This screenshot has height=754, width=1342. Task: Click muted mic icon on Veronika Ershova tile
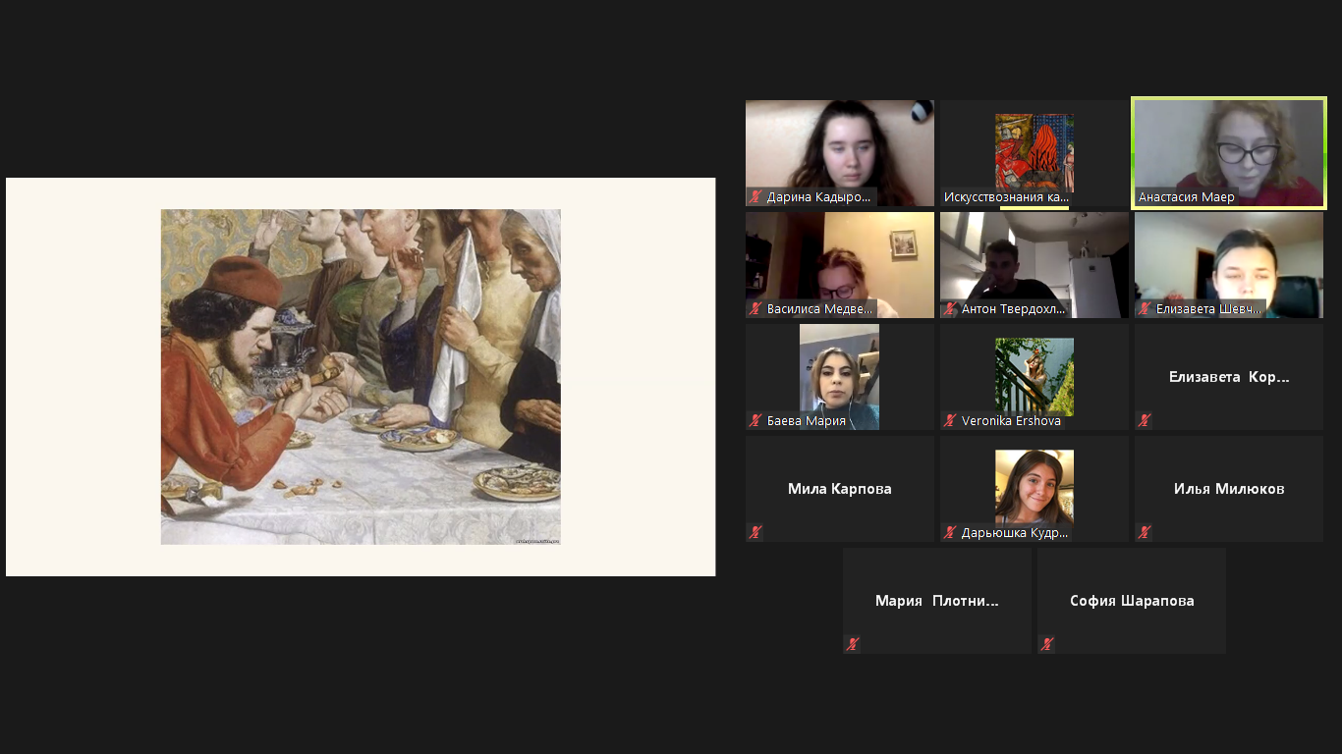pyautogui.click(x=950, y=420)
